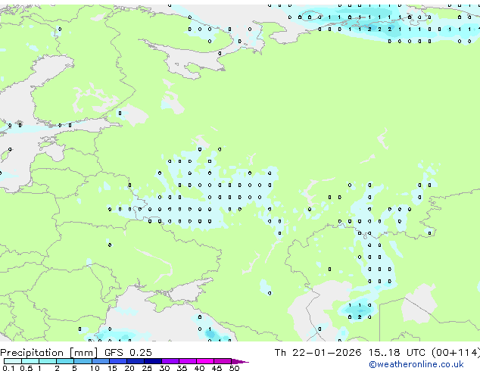Click the legend label "45"
Screen dimensions: 480x371
click(217, 368)
